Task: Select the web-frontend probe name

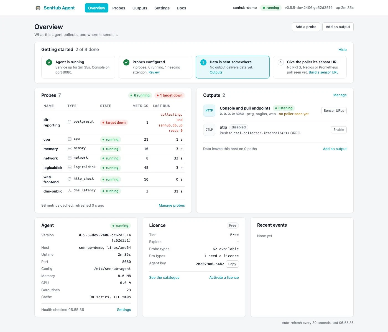Action: 51,179
